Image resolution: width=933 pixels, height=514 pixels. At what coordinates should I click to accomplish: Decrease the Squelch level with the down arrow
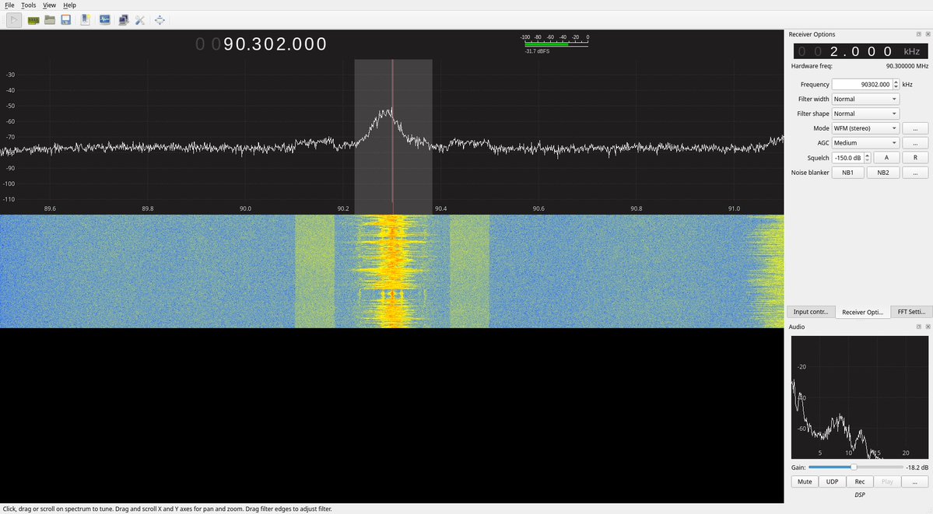click(x=868, y=161)
